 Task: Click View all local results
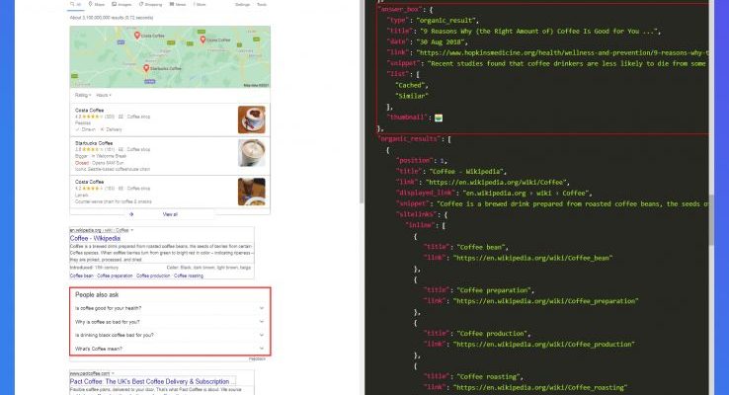click(169, 213)
